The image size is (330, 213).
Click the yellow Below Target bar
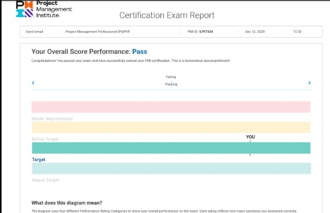tap(171, 127)
